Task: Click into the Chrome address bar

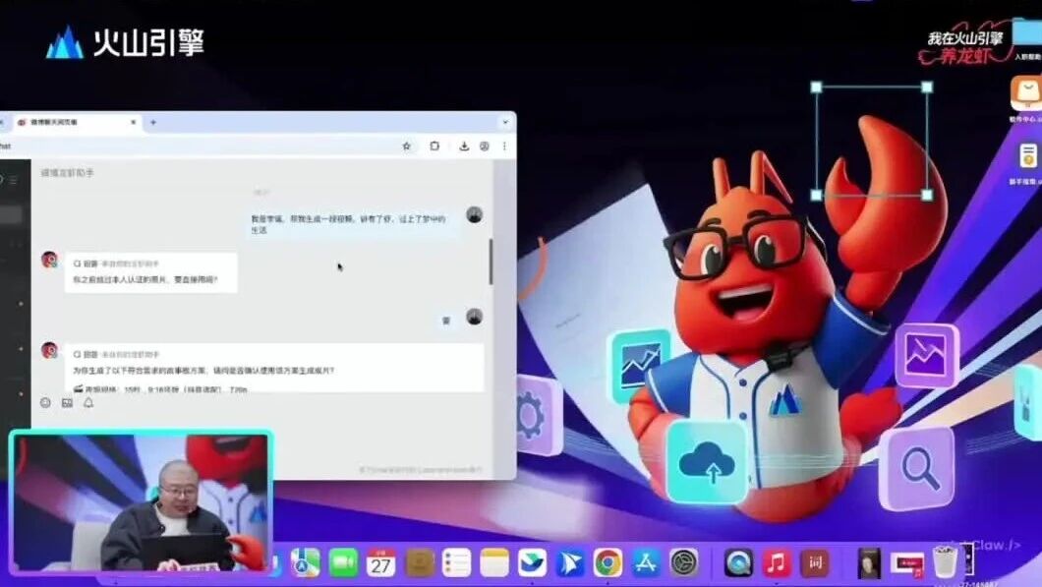Action: pyautogui.click(x=200, y=147)
